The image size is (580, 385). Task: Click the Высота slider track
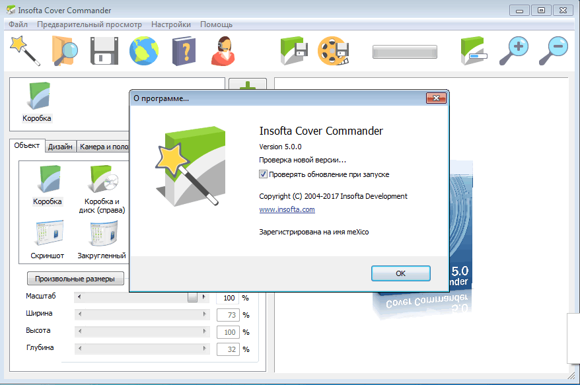point(142,331)
